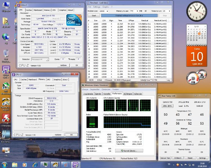This screenshot has height=168, width=211.
Task: Launch CPUID HWMonitor desktop shortcut
Action: point(6,120)
